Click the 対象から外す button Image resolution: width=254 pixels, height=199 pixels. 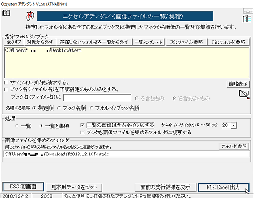40,42
